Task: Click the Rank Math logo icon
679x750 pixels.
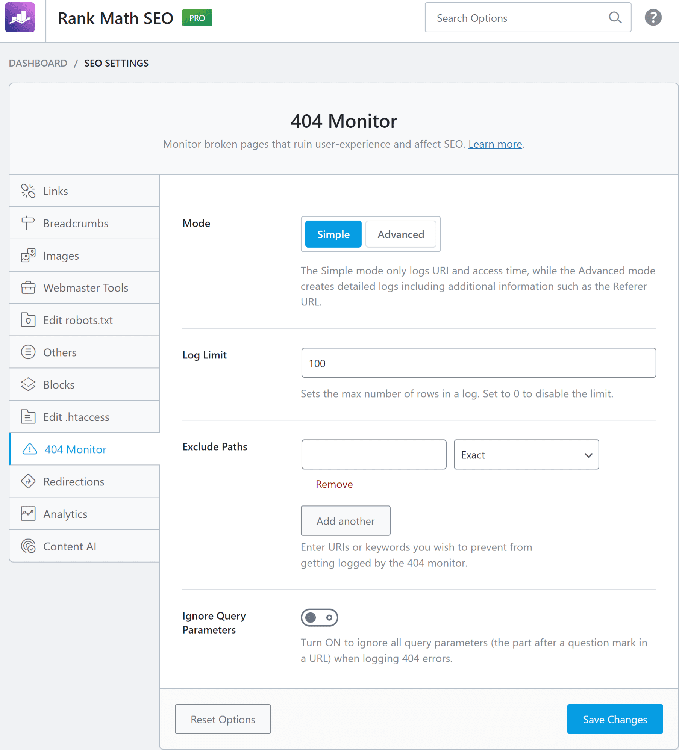Action: tap(20, 17)
